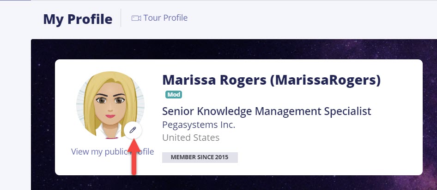This screenshot has width=437, height=190.
Task: Click the light gray margin left of the banner
Action: [15, 111]
